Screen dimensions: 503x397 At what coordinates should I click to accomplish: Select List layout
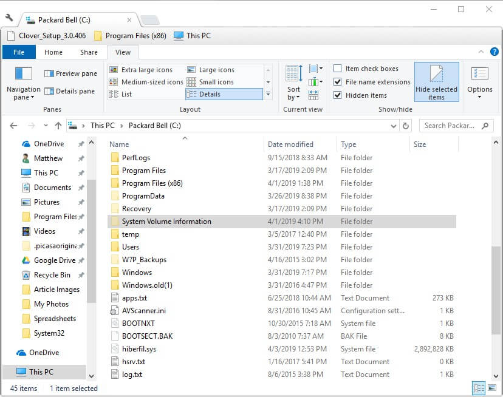click(120, 94)
